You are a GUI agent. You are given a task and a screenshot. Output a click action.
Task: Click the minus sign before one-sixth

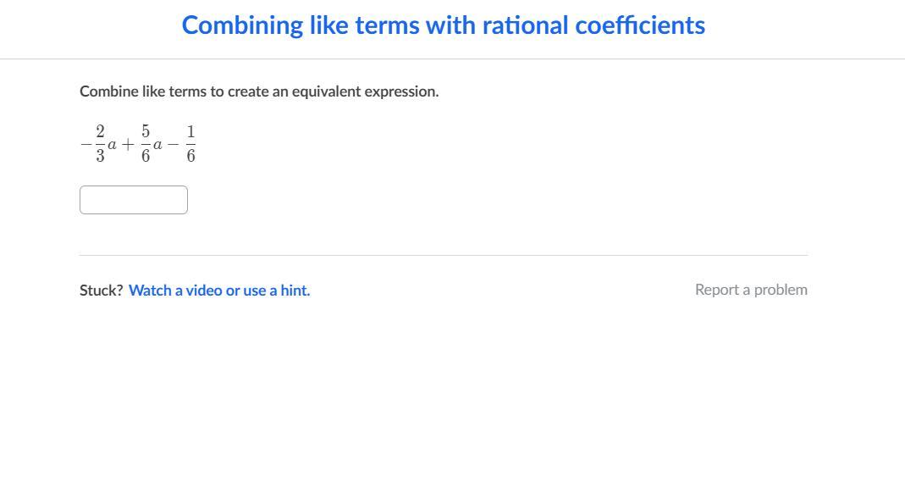click(173, 145)
